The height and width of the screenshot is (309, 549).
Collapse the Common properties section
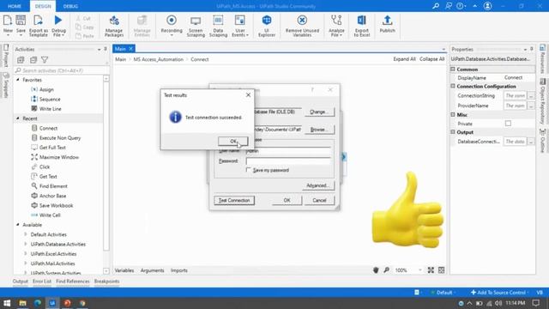click(453, 70)
